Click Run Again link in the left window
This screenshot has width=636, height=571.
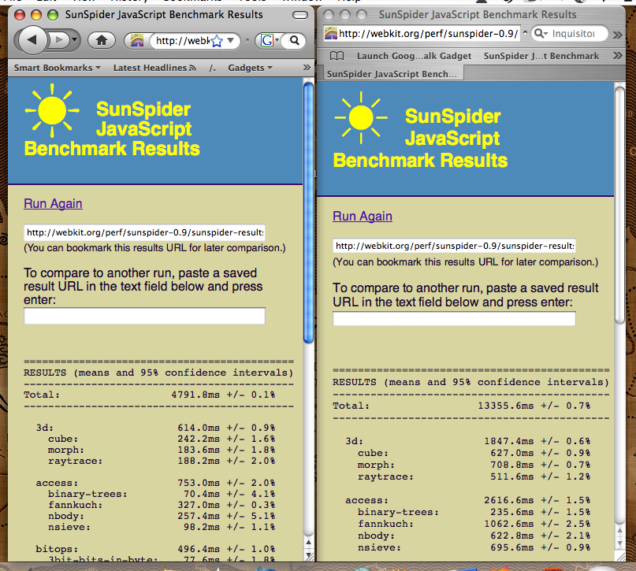[53, 203]
